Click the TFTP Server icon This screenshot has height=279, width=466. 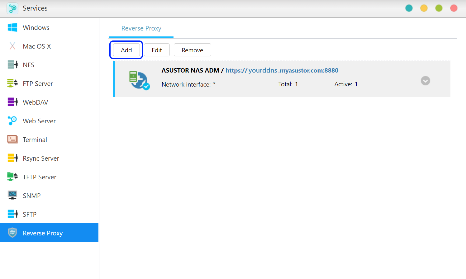click(x=12, y=177)
